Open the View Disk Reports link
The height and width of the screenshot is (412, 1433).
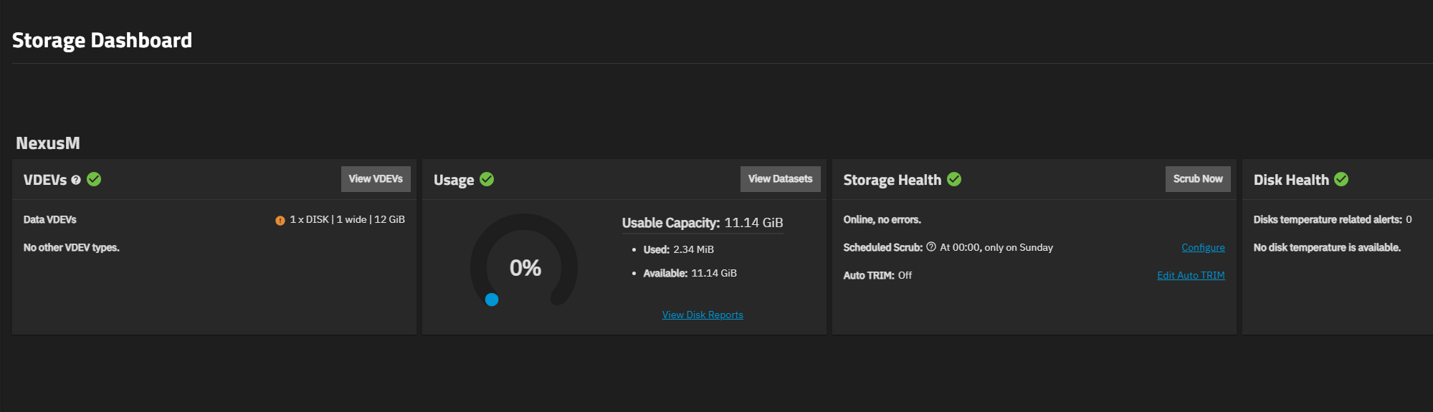[703, 315]
